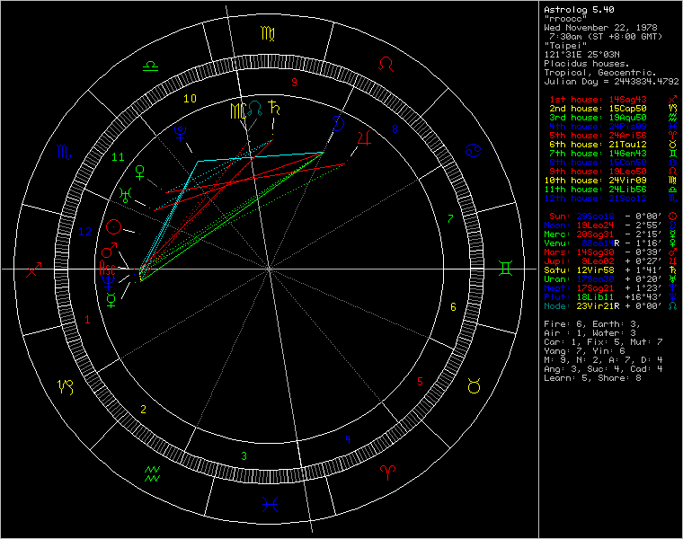
Task: Click the red Sun symbol in the chart
Action: pos(114,227)
